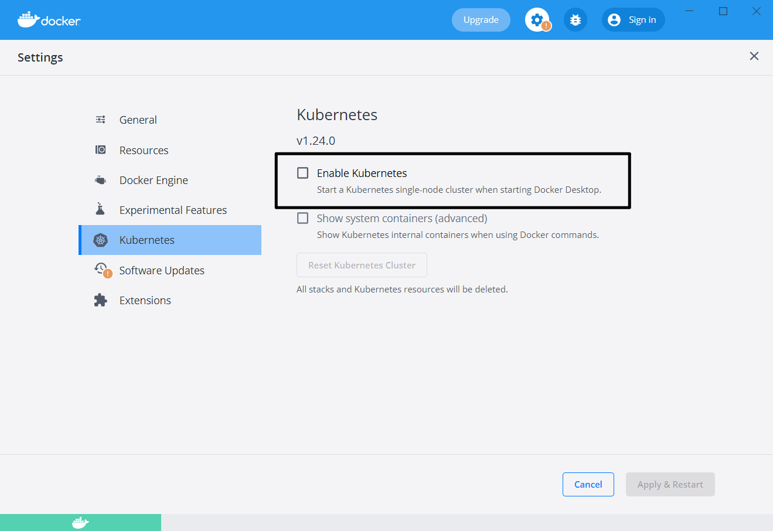Image resolution: width=773 pixels, height=531 pixels.
Task: Enable the Kubernetes checkbox
Action: tap(303, 173)
